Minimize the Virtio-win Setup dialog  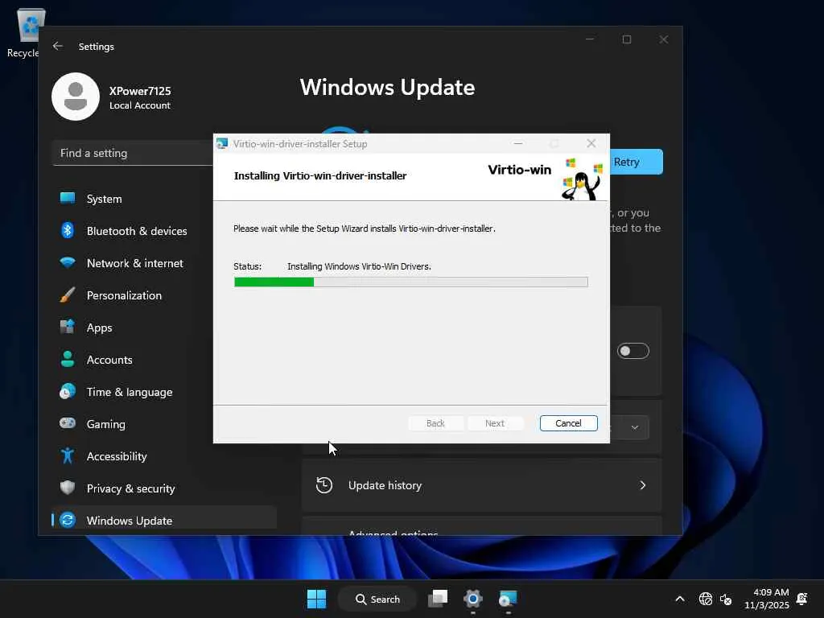[x=518, y=143]
